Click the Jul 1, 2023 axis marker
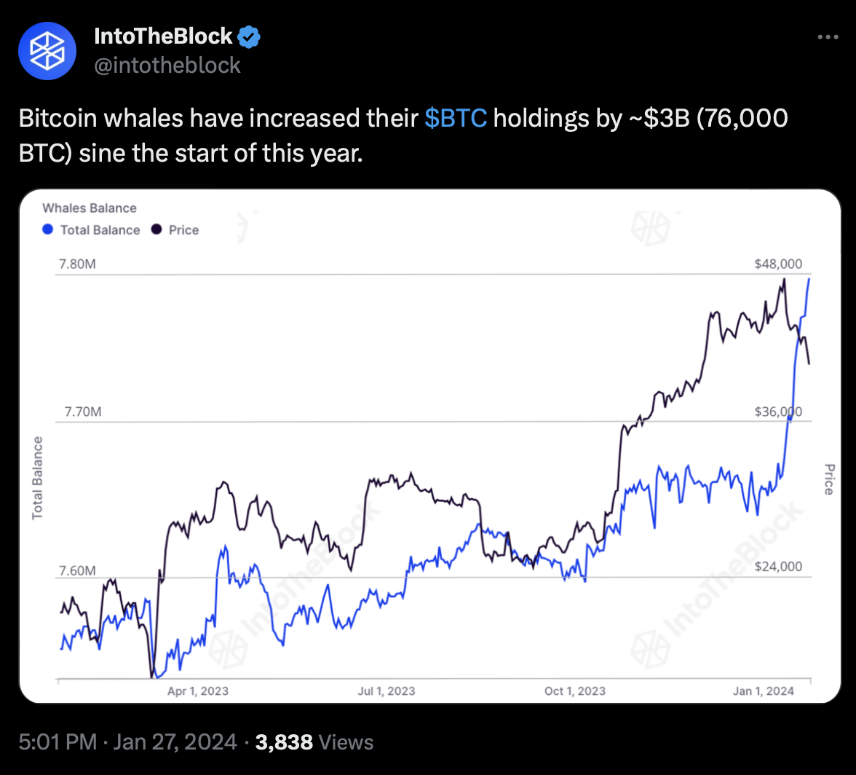This screenshot has width=856, height=775. pos(387,691)
